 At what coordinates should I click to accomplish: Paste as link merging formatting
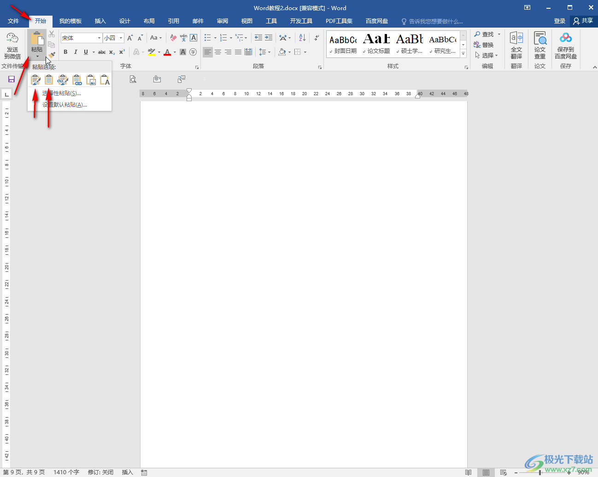77,80
